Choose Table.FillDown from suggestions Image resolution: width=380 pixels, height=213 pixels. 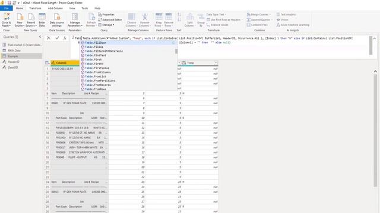tap(128, 43)
